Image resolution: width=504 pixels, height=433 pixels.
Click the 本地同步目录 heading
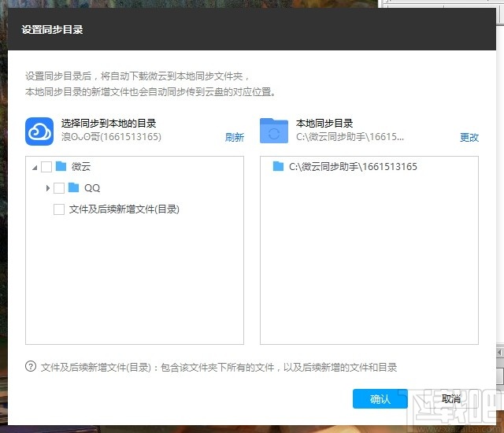pos(324,123)
